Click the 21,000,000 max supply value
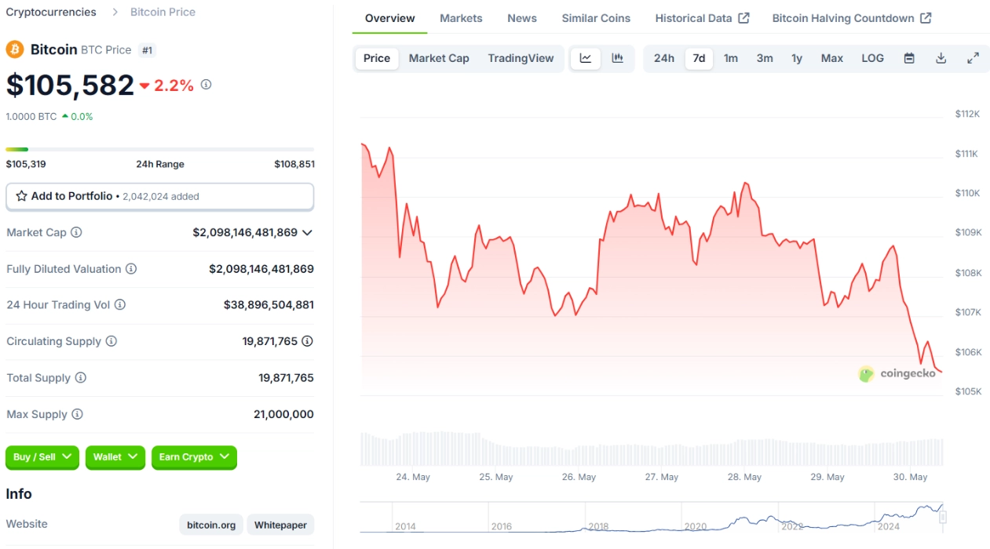Screen dimensions: 990x549 [283, 414]
